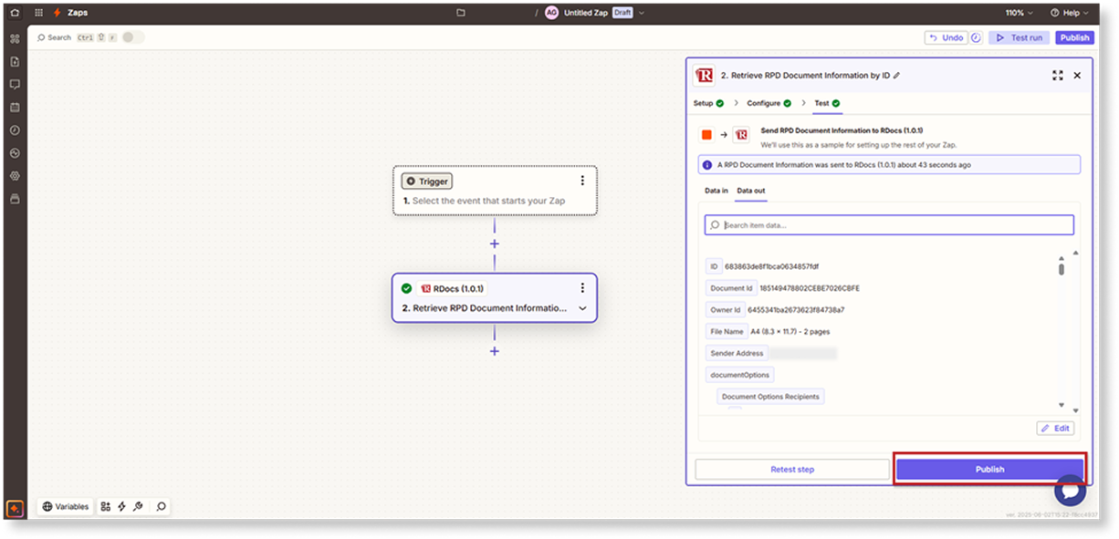Open the version history clock icon
The width and height of the screenshot is (1119, 539).
click(x=976, y=37)
